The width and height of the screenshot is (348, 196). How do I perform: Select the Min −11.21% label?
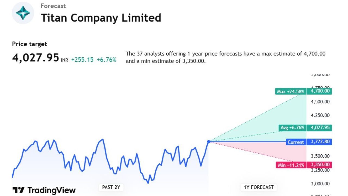(291, 165)
